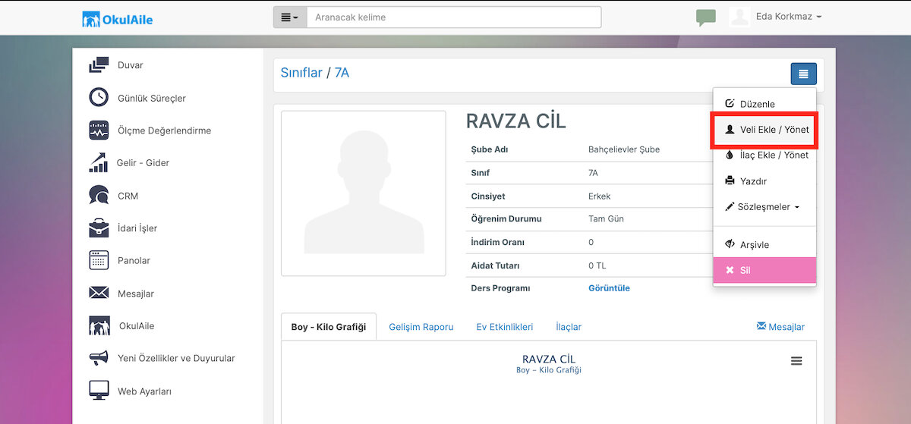
Task: Open the Mesajlar link beside tabs
Action: [780, 327]
